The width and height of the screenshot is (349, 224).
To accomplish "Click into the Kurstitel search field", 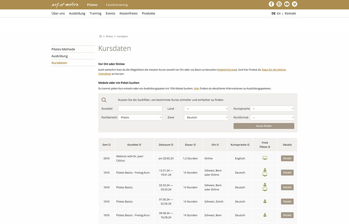I will pos(140,109).
